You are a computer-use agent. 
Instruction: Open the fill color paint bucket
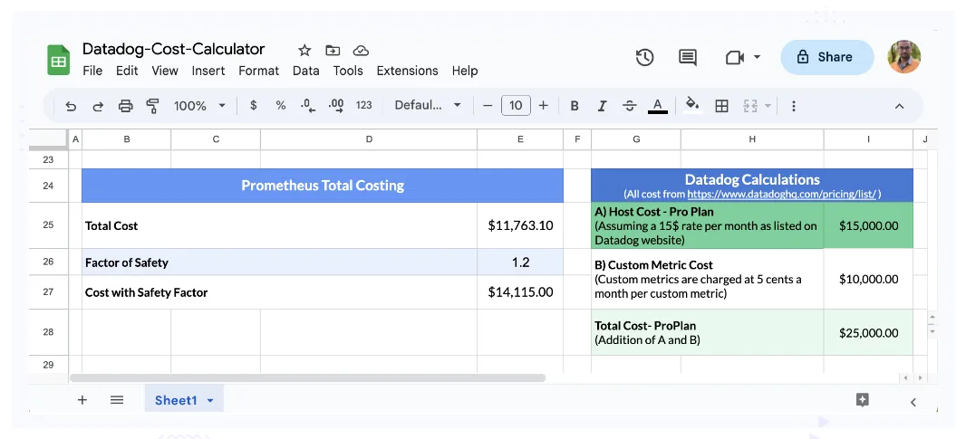point(693,105)
